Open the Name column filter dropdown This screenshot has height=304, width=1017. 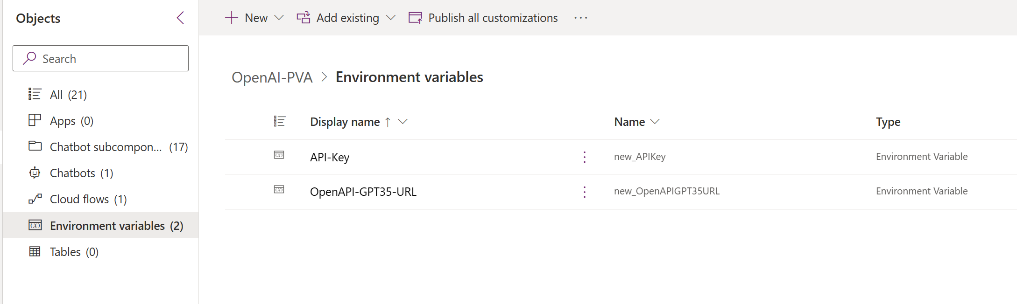pyautogui.click(x=655, y=122)
